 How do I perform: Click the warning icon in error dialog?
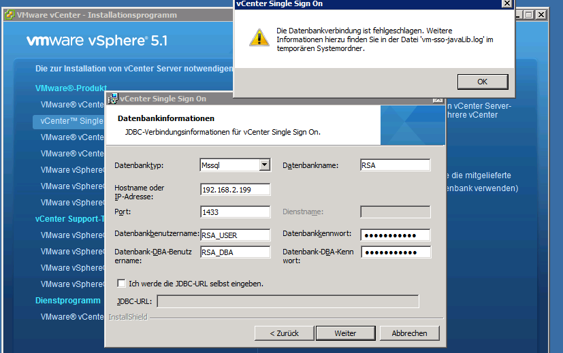click(x=259, y=37)
